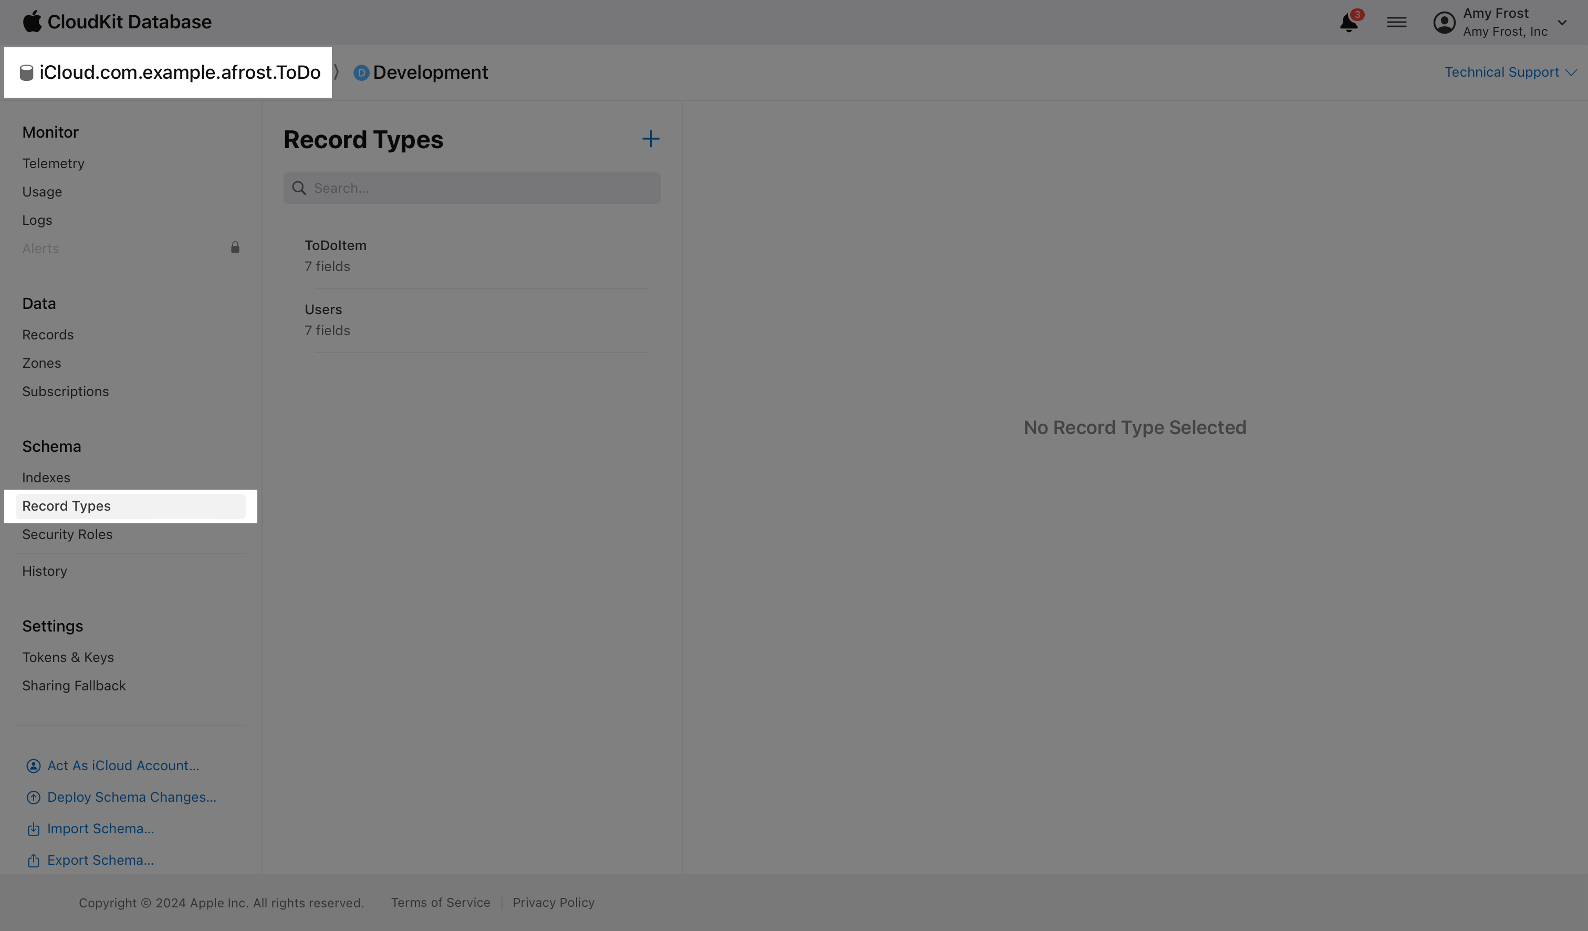Click the lock icon beside Alerts
The width and height of the screenshot is (1588, 931).
tap(235, 247)
